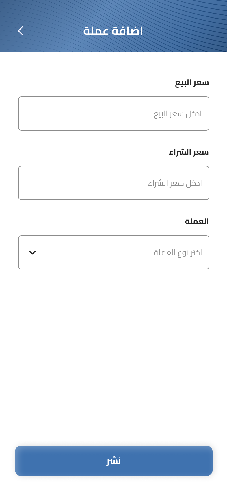Tap the back arrow in the header
Image resolution: width=227 pixels, height=499 pixels.
21,31
